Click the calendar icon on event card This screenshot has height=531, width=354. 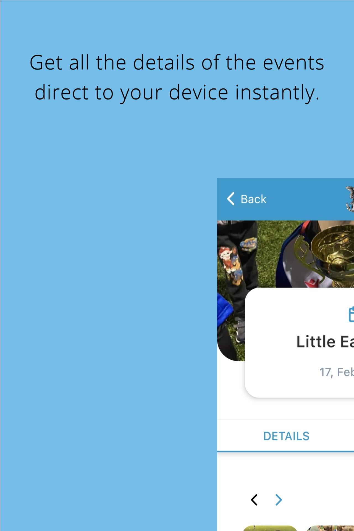click(x=351, y=314)
